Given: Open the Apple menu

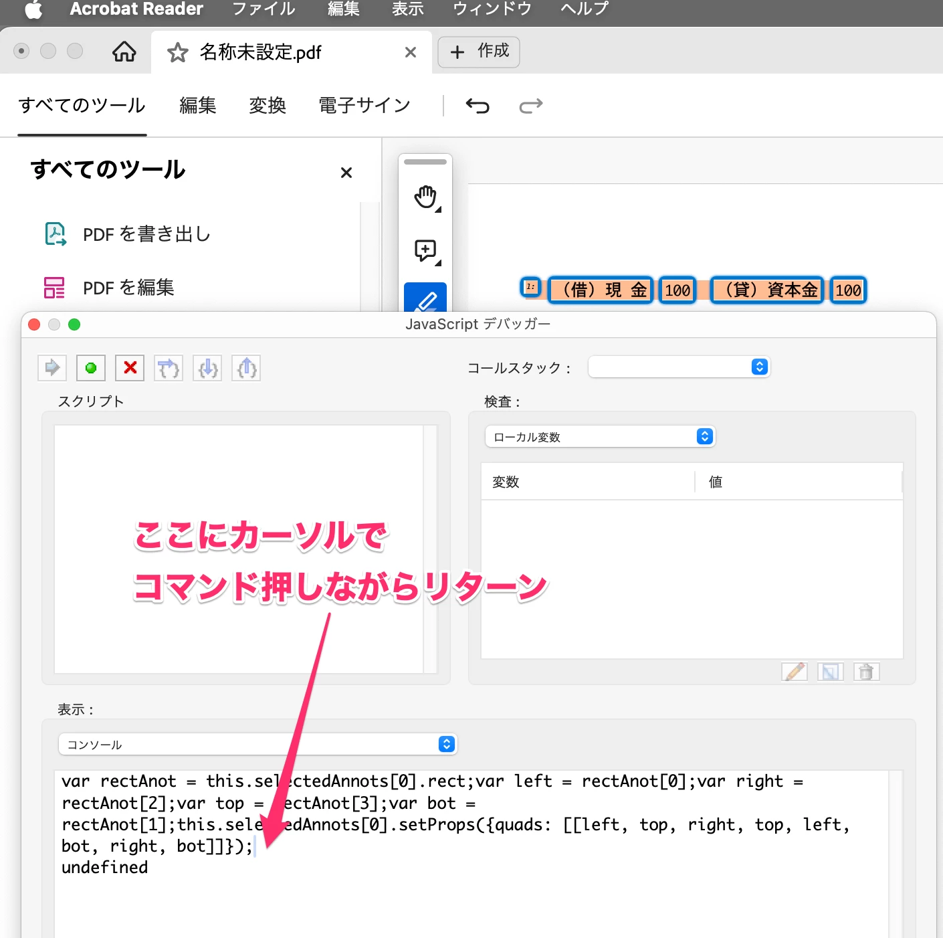Looking at the screenshot, I should click(x=33, y=9).
